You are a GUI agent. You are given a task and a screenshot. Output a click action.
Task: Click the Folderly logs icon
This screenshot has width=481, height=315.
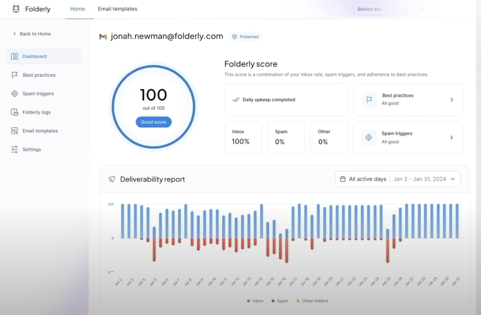[14, 112]
